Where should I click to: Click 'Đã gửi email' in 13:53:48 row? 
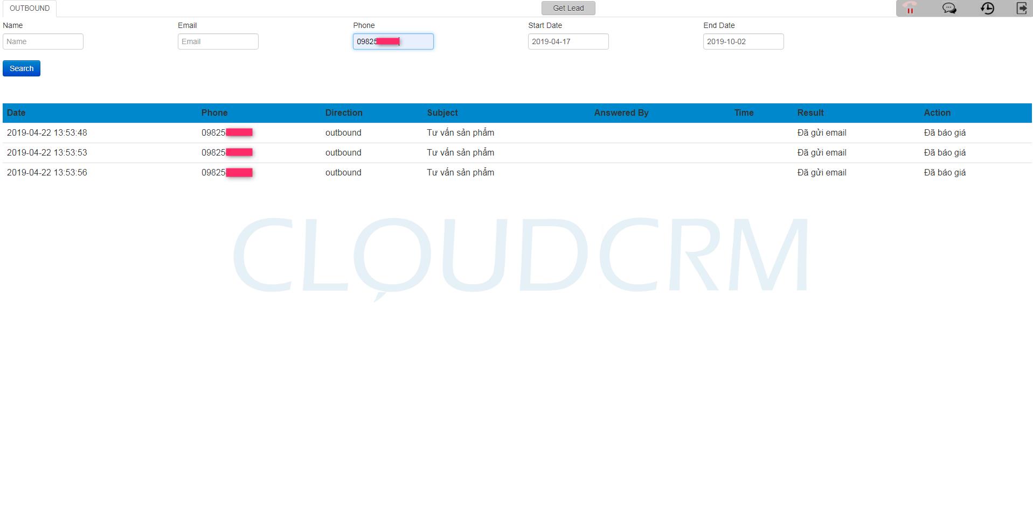[x=822, y=132]
